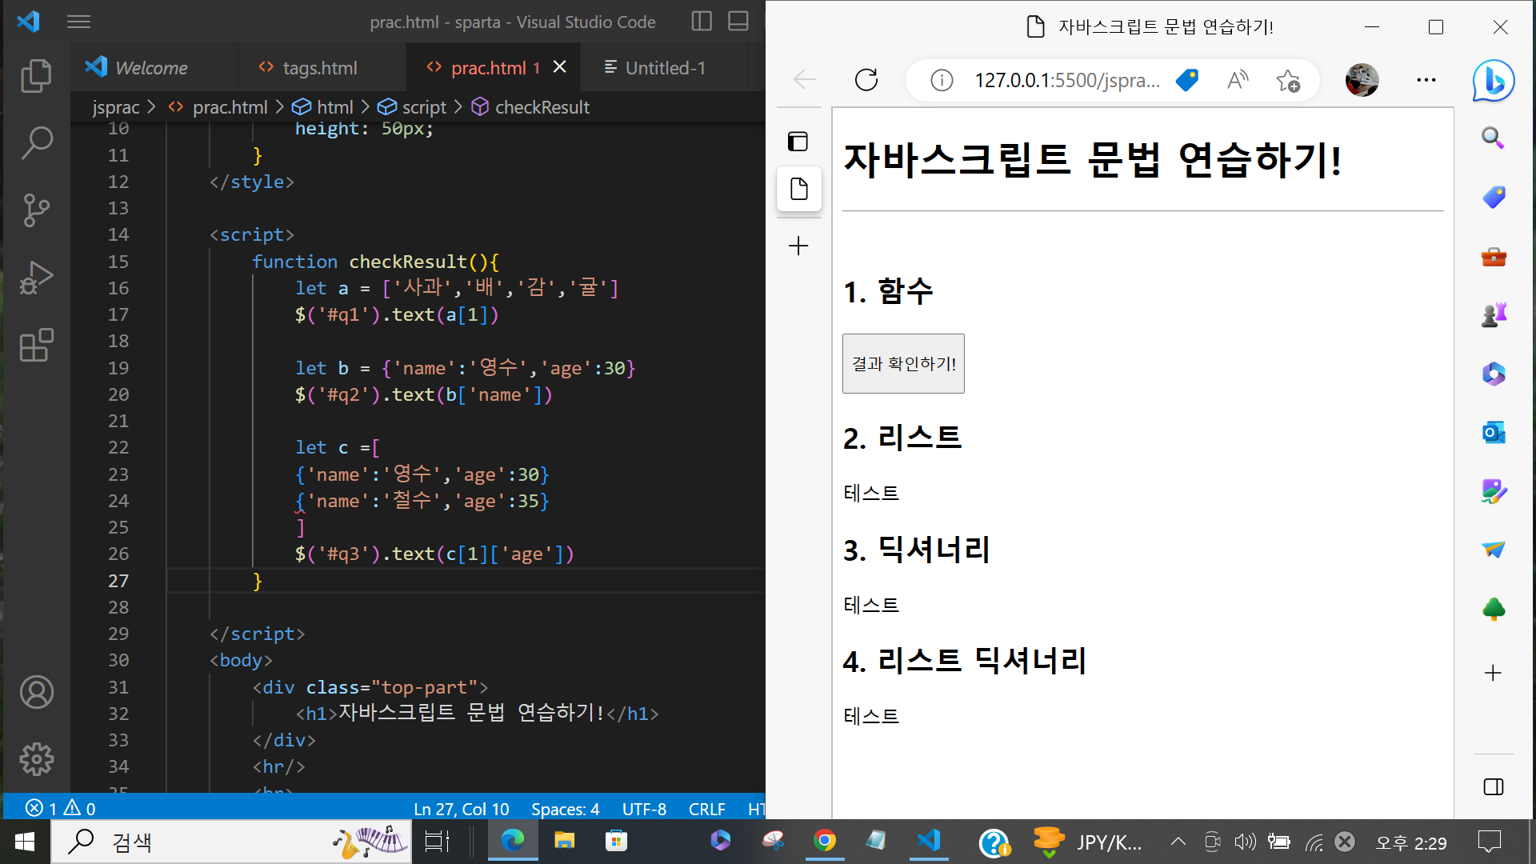Switch to the Untitled-1 tab
The height and width of the screenshot is (864, 1536).
click(x=666, y=68)
